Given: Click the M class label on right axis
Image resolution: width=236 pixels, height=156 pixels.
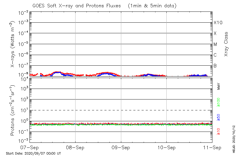Looking at the screenshot, I should (215, 44).
